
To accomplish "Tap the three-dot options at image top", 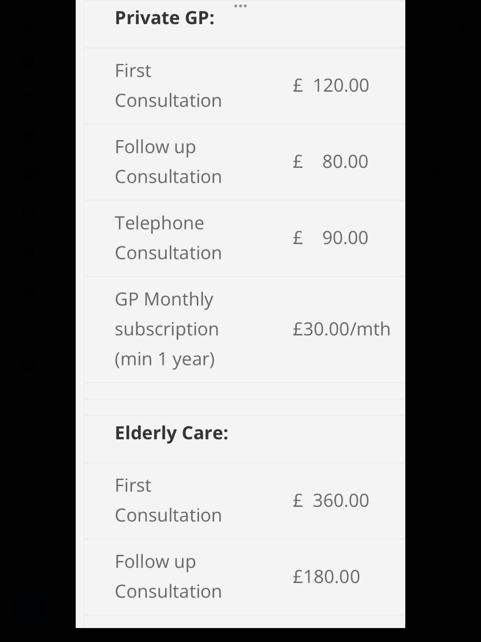I will click(x=240, y=6).
